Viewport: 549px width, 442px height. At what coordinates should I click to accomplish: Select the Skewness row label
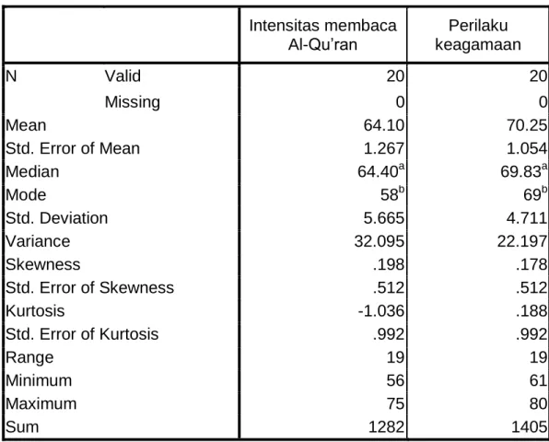pos(43,264)
